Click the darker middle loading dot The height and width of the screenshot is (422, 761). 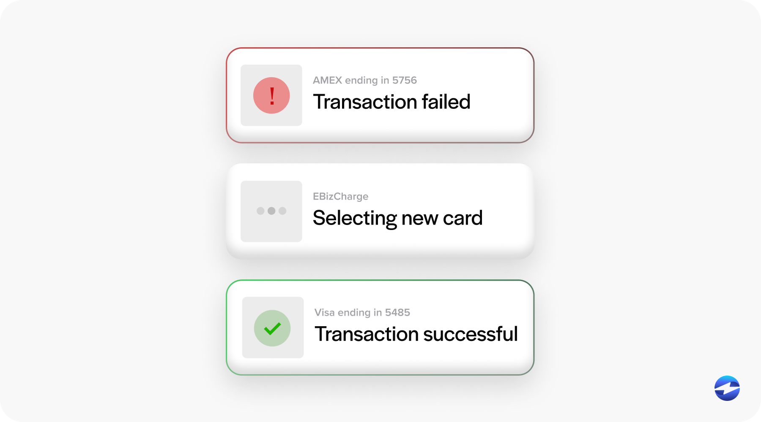click(x=271, y=211)
